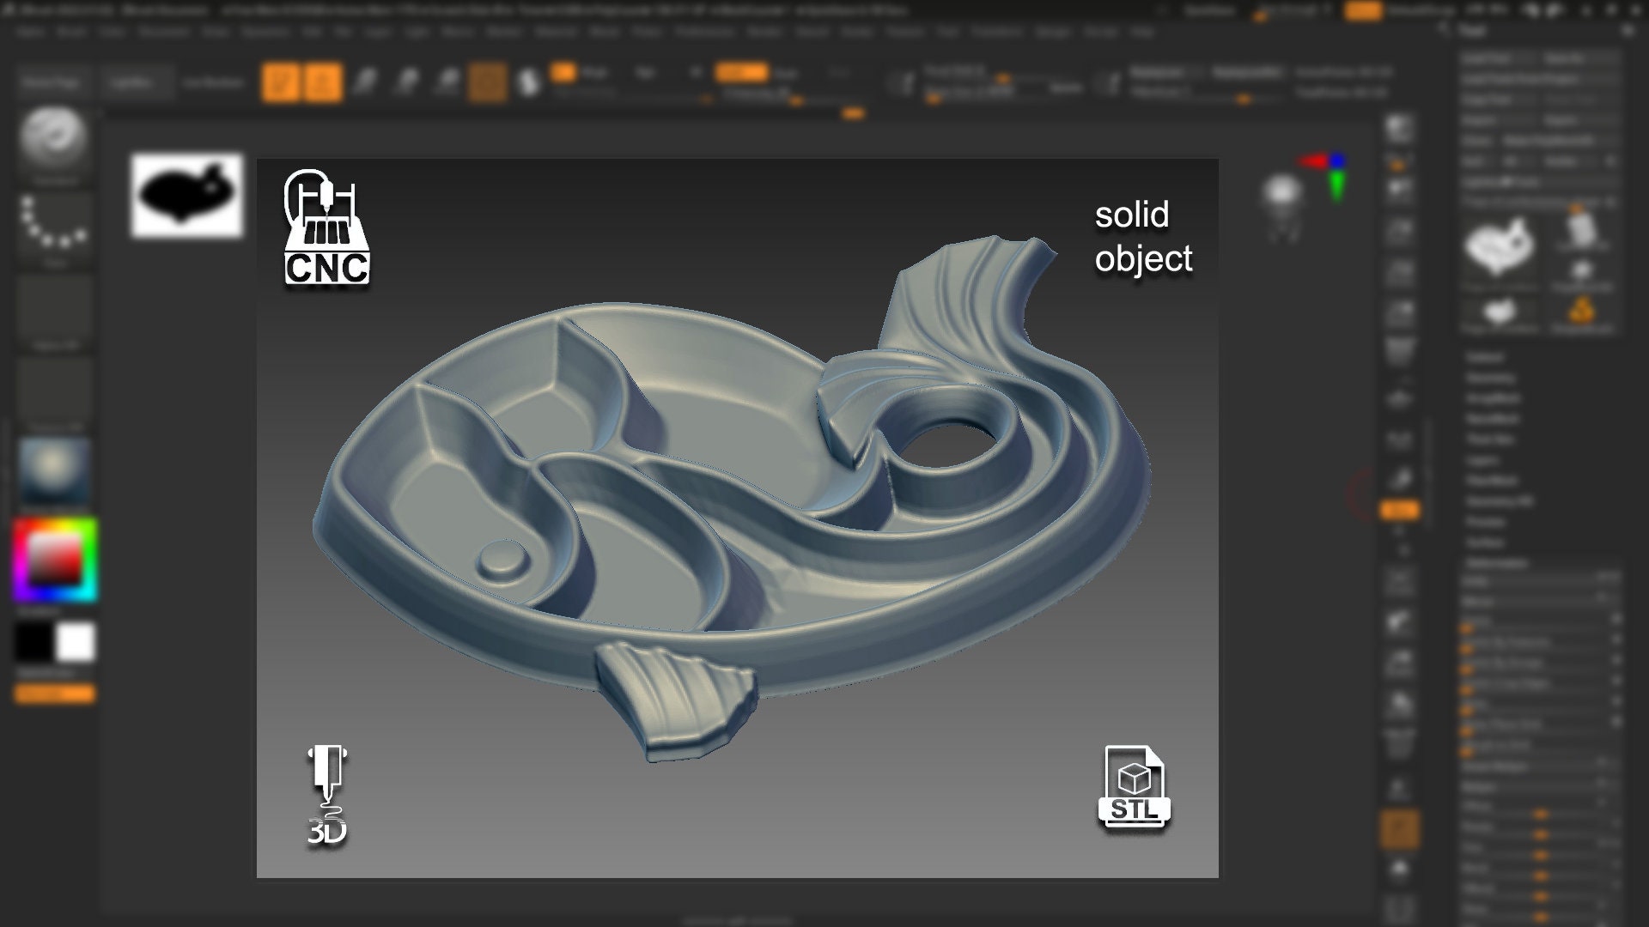This screenshot has width=1649, height=927.
Task: Pick a hue in the color picker
Action: click(x=55, y=560)
